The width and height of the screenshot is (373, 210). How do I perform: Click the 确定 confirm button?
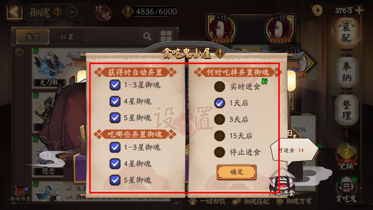tap(237, 172)
